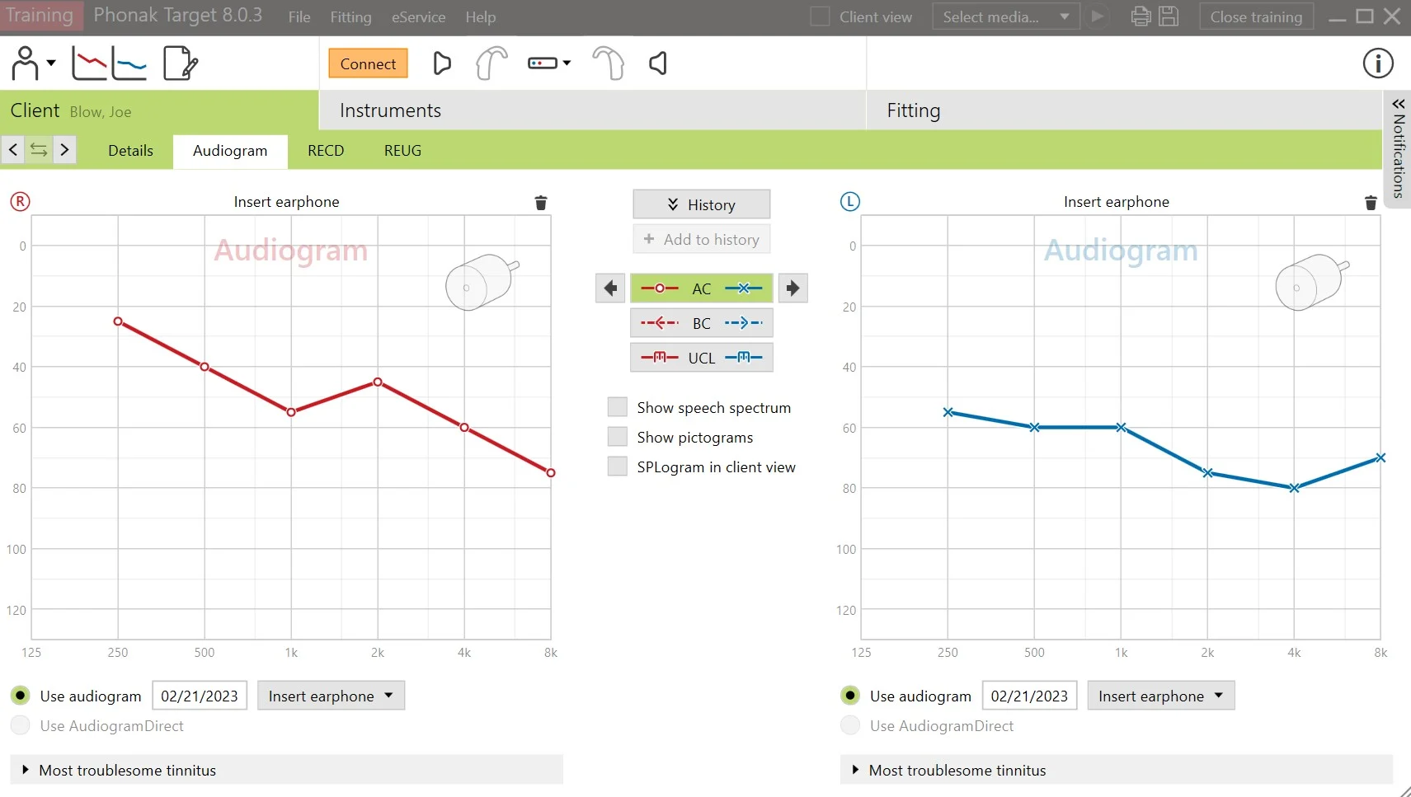Open the information icon at top right

click(1378, 63)
